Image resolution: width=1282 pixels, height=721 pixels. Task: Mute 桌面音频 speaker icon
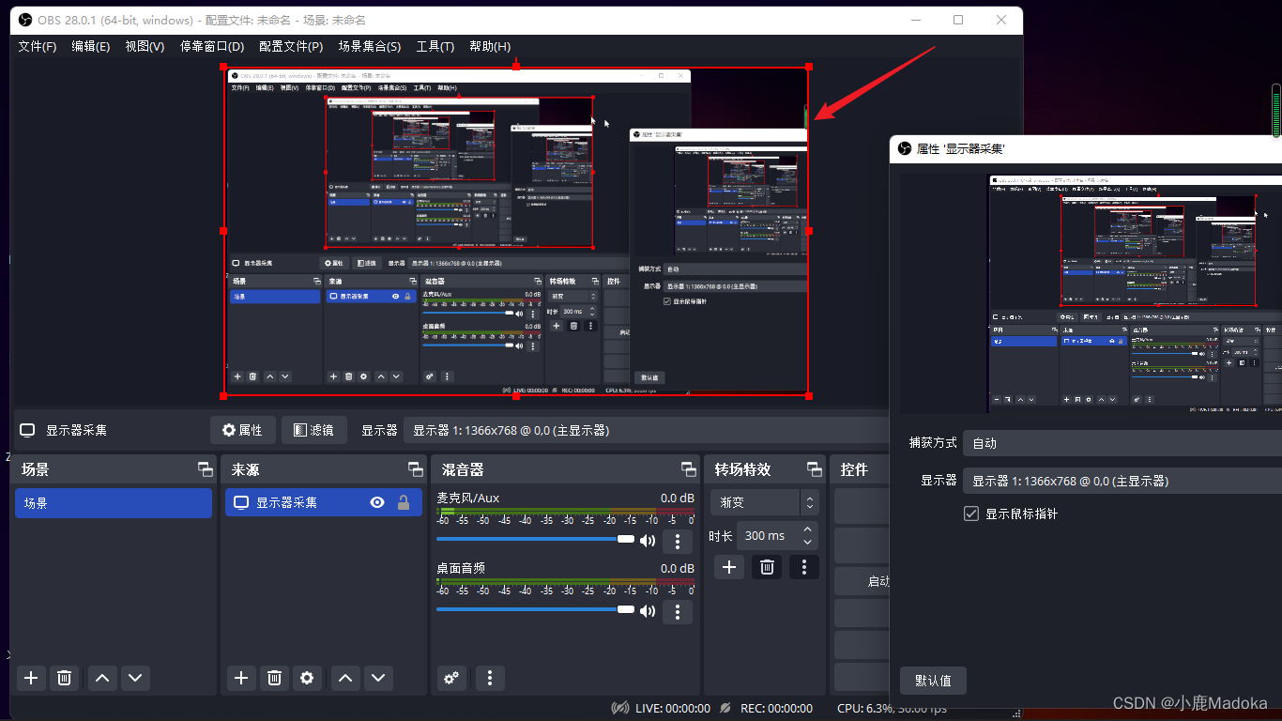coord(648,611)
